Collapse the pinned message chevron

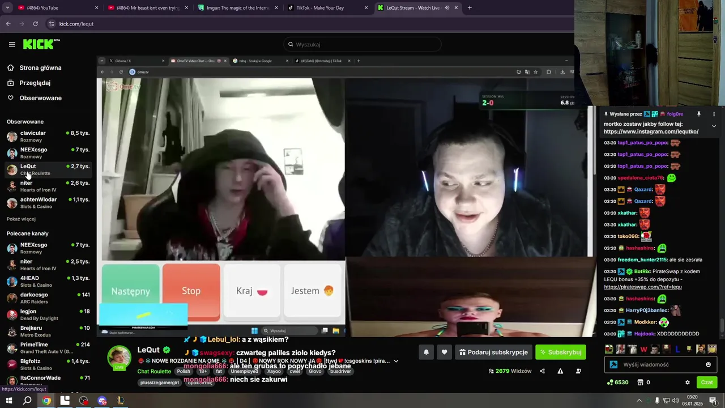[x=714, y=126]
